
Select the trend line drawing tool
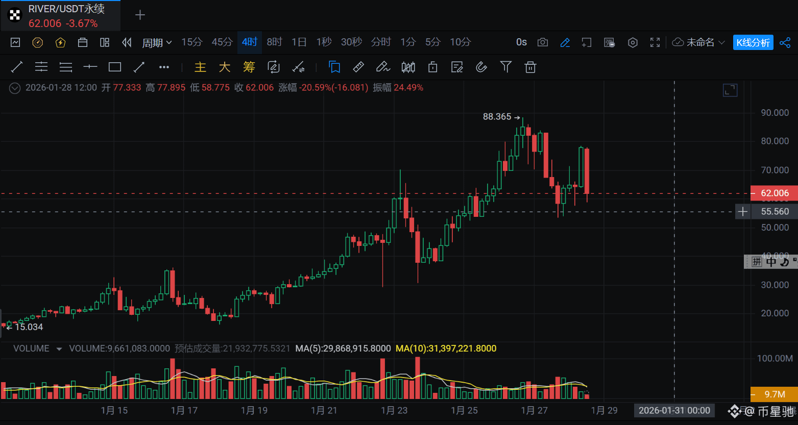(17, 67)
